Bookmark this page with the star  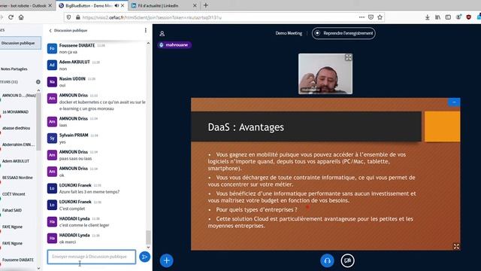[380, 17]
